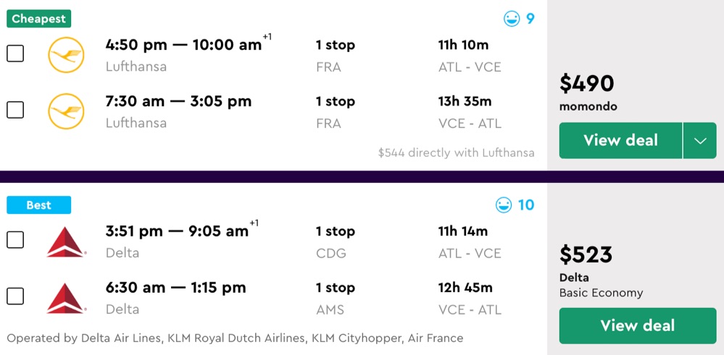724x355 pixels.
Task: Click the Lufthansa logo on the 4:50 pm flight
Action: coord(66,55)
